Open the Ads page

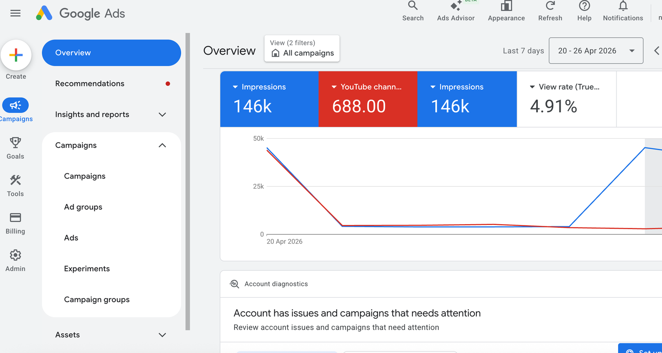(71, 238)
